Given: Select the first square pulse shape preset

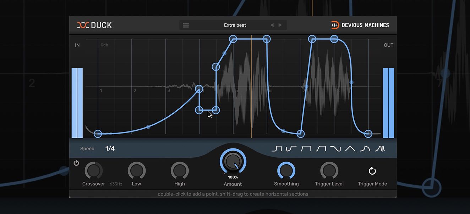Looking at the screenshot, I should [277, 149].
